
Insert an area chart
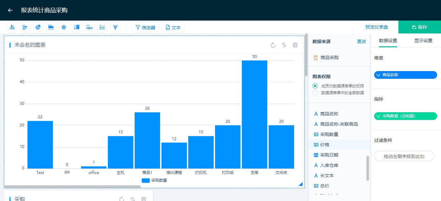(x=51, y=27)
